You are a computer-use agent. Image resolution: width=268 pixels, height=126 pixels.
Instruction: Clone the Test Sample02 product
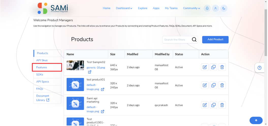pyautogui.click(x=213, y=67)
